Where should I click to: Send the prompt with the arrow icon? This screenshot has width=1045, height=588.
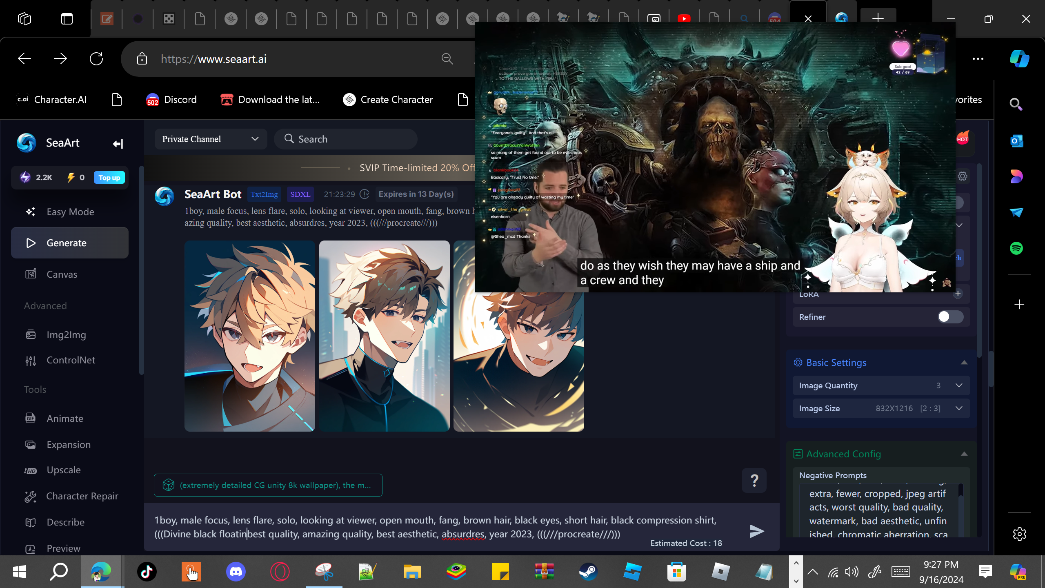(x=757, y=531)
